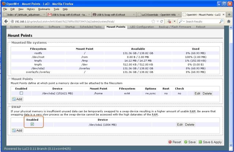The height and width of the screenshot is (152, 234).
Task: Add a new swap device entry
Action: click(17, 130)
